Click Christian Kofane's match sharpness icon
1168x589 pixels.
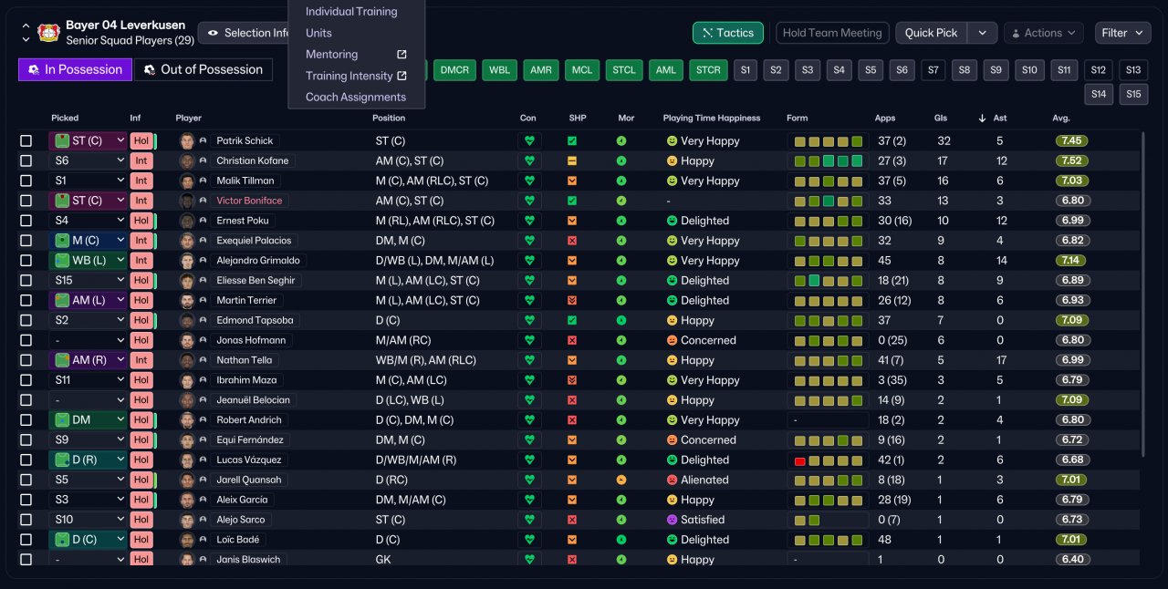click(572, 161)
